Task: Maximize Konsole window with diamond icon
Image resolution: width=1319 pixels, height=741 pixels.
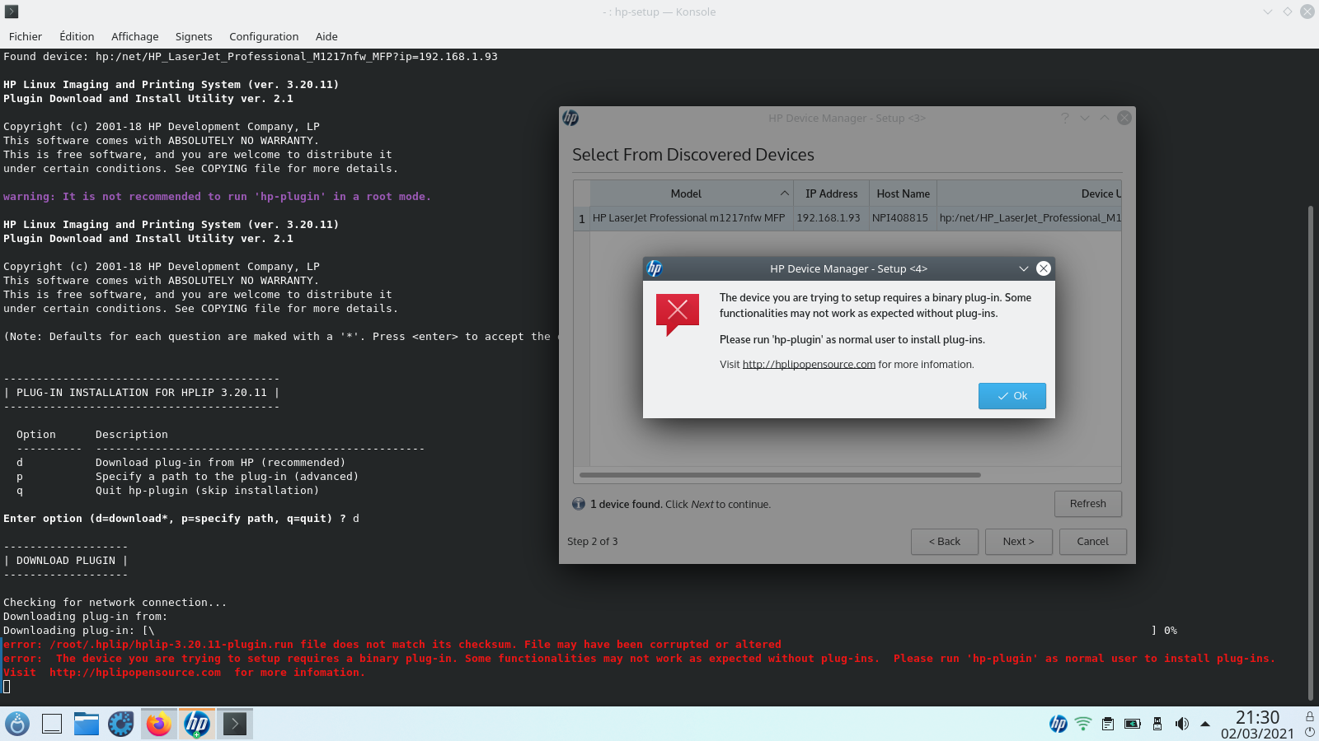Action: point(1288,12)
